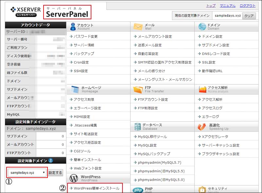Image resolution: width=262 pixels, height=193 pixels.
Task: Open 簡単インストール under Homepage
Action: pos(87,160)
